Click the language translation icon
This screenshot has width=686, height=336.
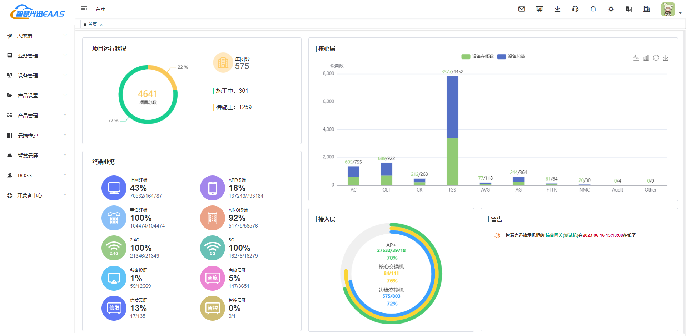[x=629, y=9]
